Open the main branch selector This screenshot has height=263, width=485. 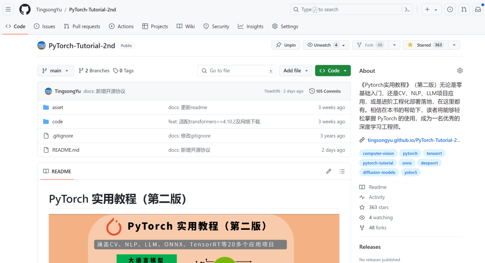[x=55, y=70]
